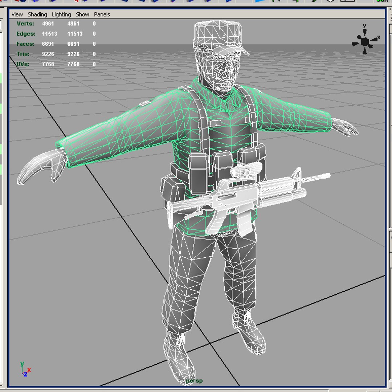Click the persp camera name label
This screenshot has height=392, width=392.
(x=194, y=381)
